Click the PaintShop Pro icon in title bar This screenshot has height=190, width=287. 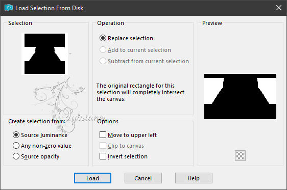click(8, 8)
